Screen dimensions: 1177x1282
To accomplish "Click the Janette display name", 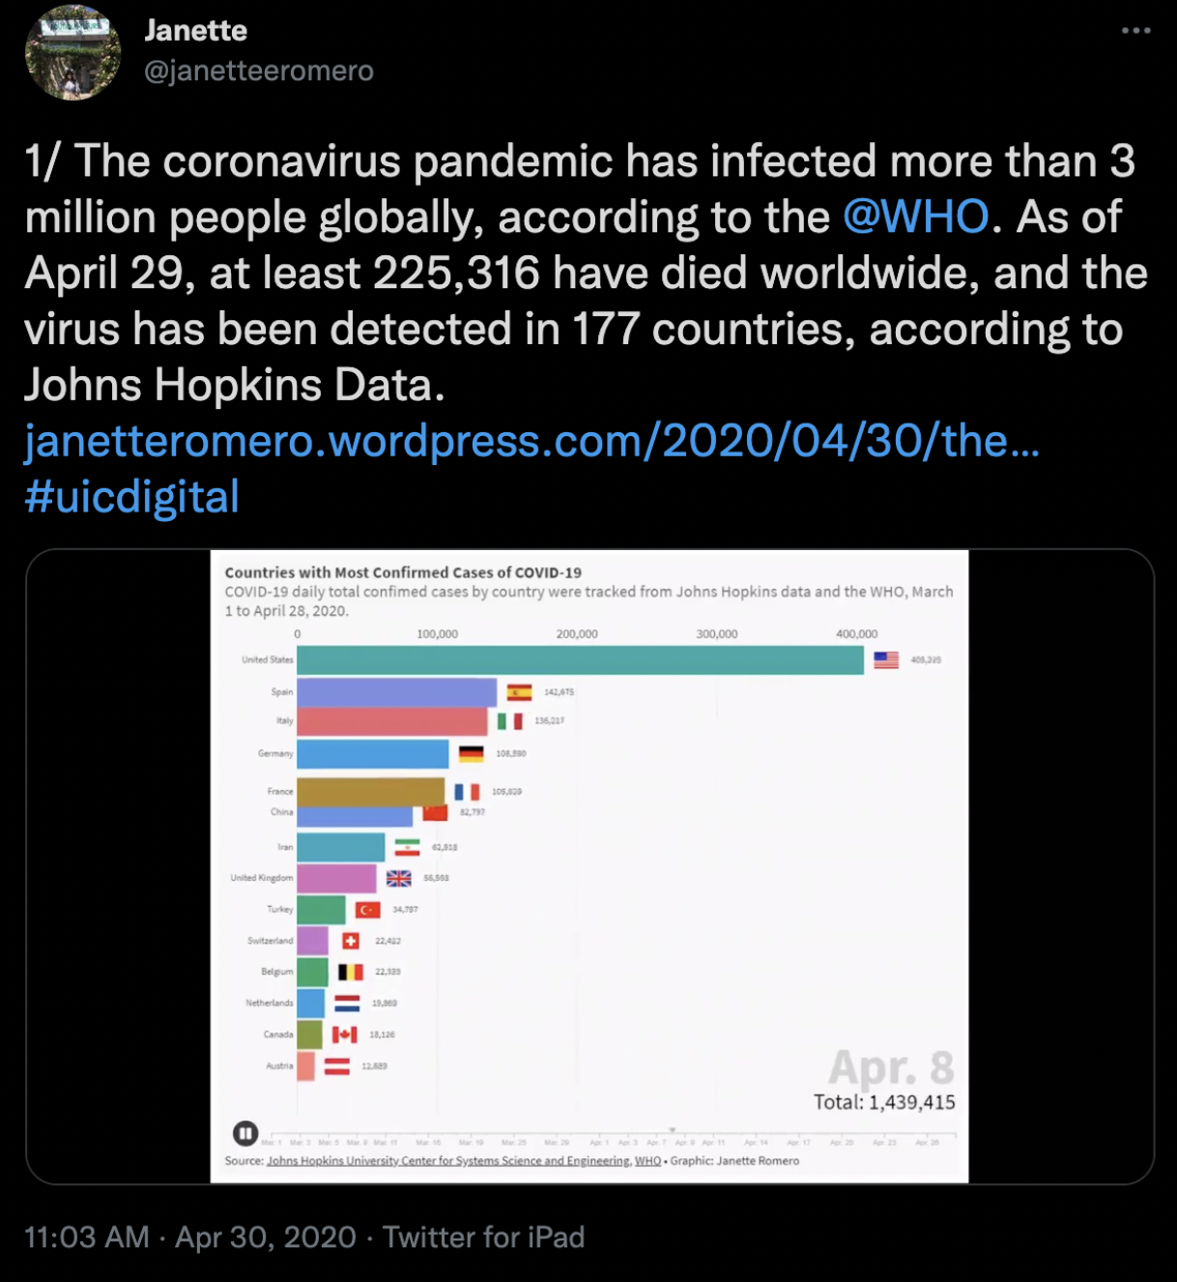I will tap(195, 31).
